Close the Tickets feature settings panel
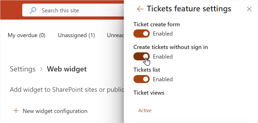Screen dimensions: 258x123 tap(249, 9)
